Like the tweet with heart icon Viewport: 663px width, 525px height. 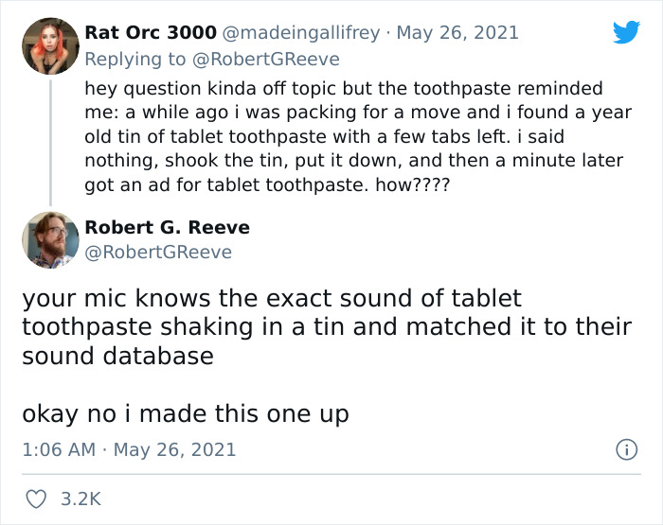(x=34, y=499)
